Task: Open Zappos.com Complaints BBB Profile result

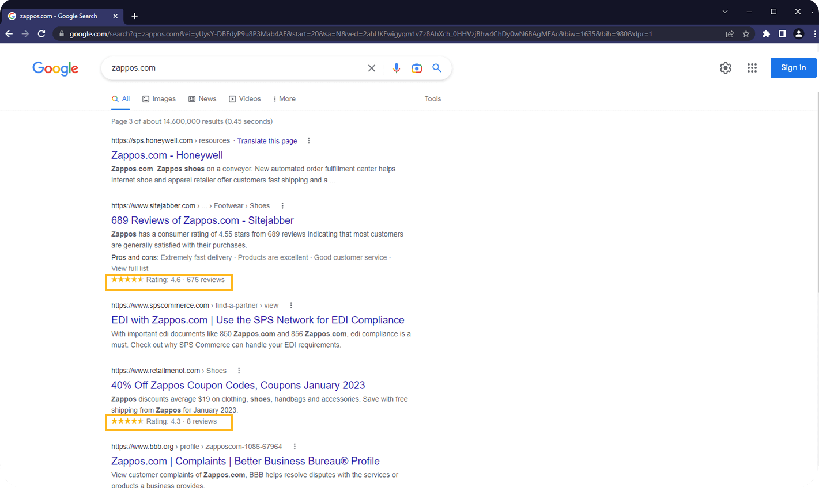Action: (x=246, y=462)
